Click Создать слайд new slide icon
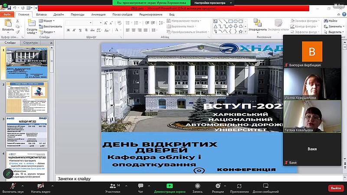Viewport: 347px width, 195px height. [32, 23]
